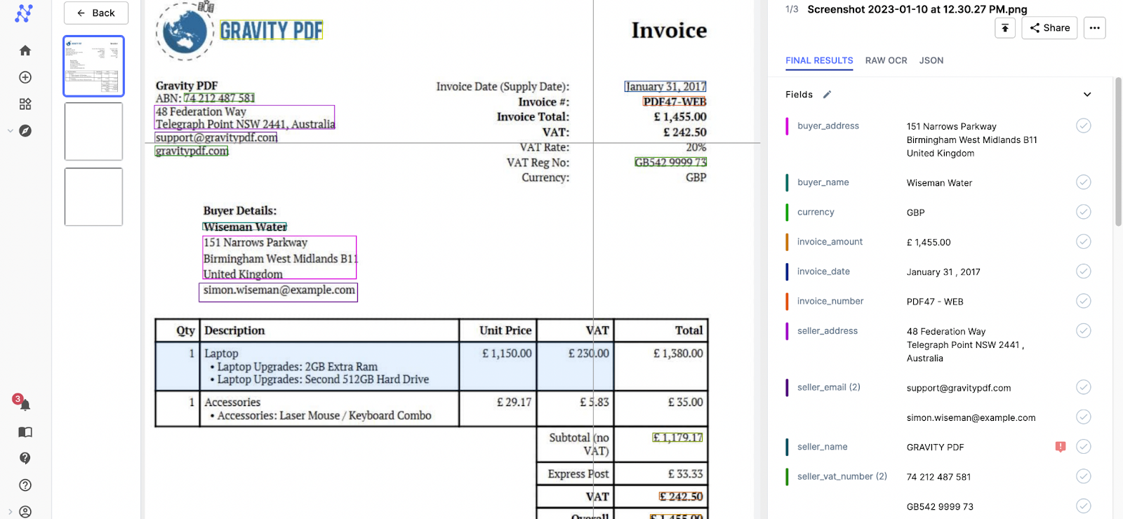The width and height of the screenshot is (1123, 519).
Task: Switch to the RAW OCR tab
Action: (x=886, y=61)
